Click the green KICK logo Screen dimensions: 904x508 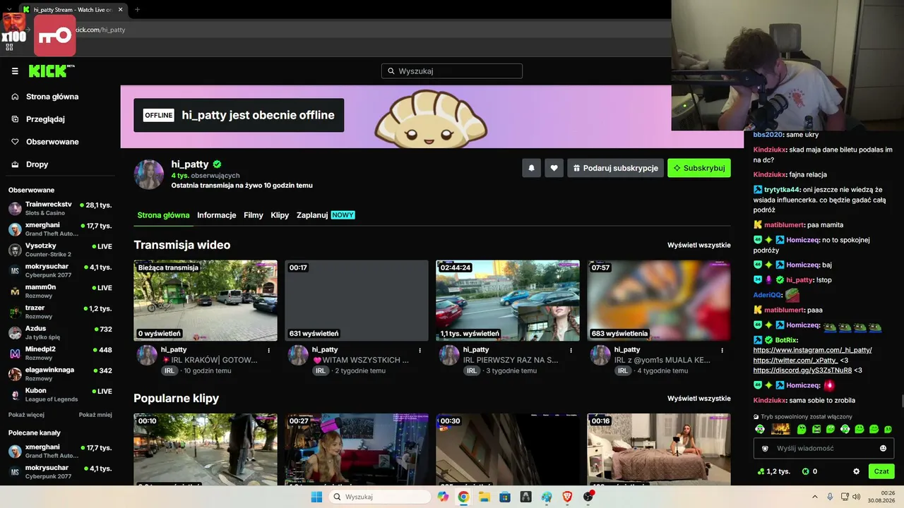coord(52,71)
